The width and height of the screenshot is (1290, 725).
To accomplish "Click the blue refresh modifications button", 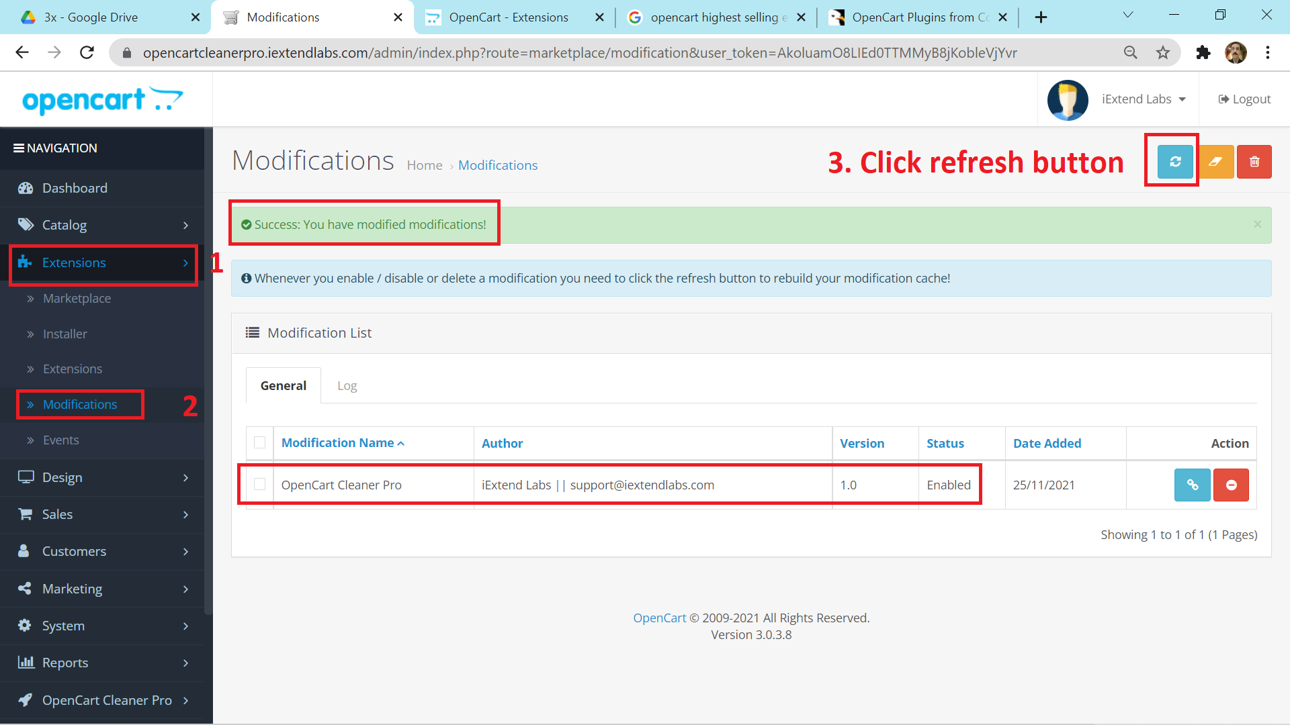I will pyautogui.click(x=1174, y=162).
